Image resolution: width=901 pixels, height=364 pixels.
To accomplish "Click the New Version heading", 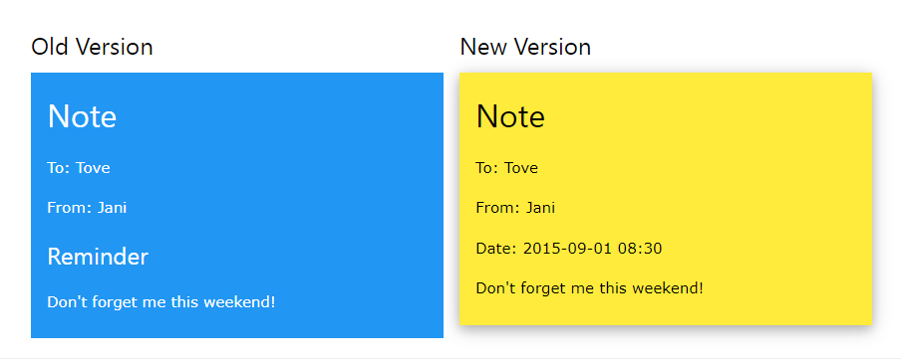I will point(525,47).
